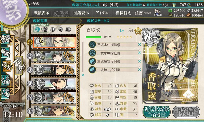
Task: Open the 図鑑表示 encyclopedia menu
Action: click(x=81, y=13)
